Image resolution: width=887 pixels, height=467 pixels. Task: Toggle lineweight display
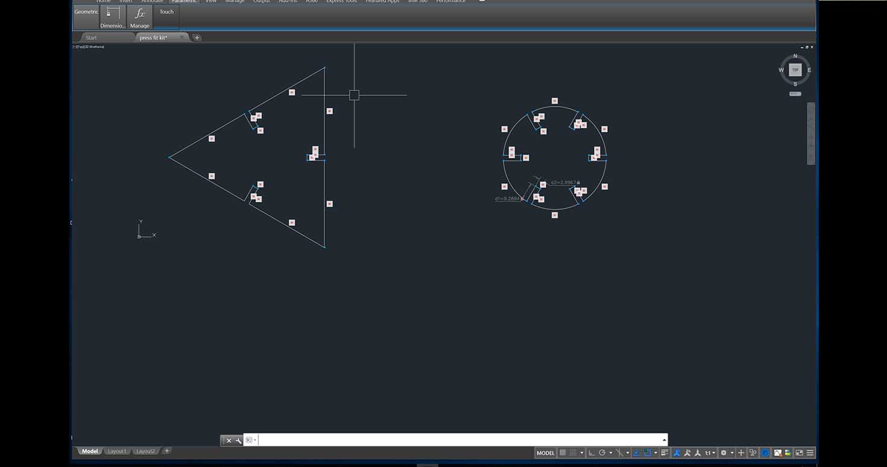pos(664,453)
